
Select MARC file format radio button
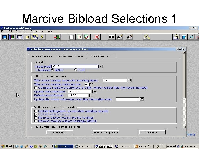53,70
